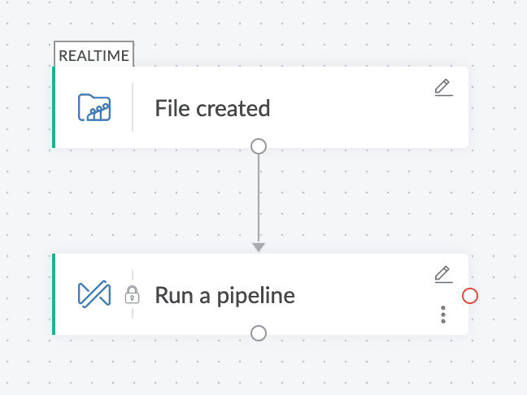Image resolution: width=527 pixels, height=395 pixels.
Task: Click the Run a pipeline app icon
Action: pyautogui.click(x=94, y=294)
